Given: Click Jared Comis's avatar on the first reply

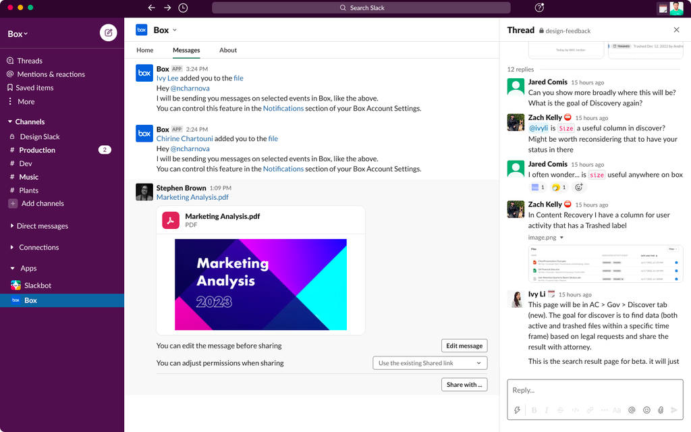Looking at the screenshot, I should [516, 87].
